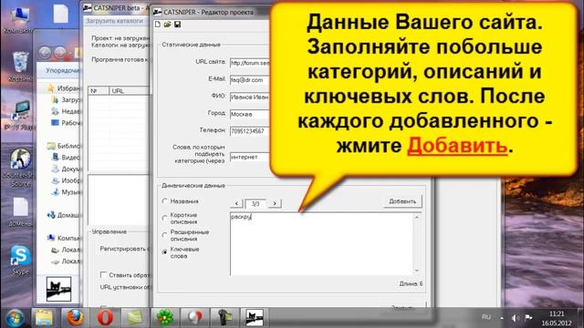Open the Упорядочить menu in Explorer

click(x=62, y=70)
